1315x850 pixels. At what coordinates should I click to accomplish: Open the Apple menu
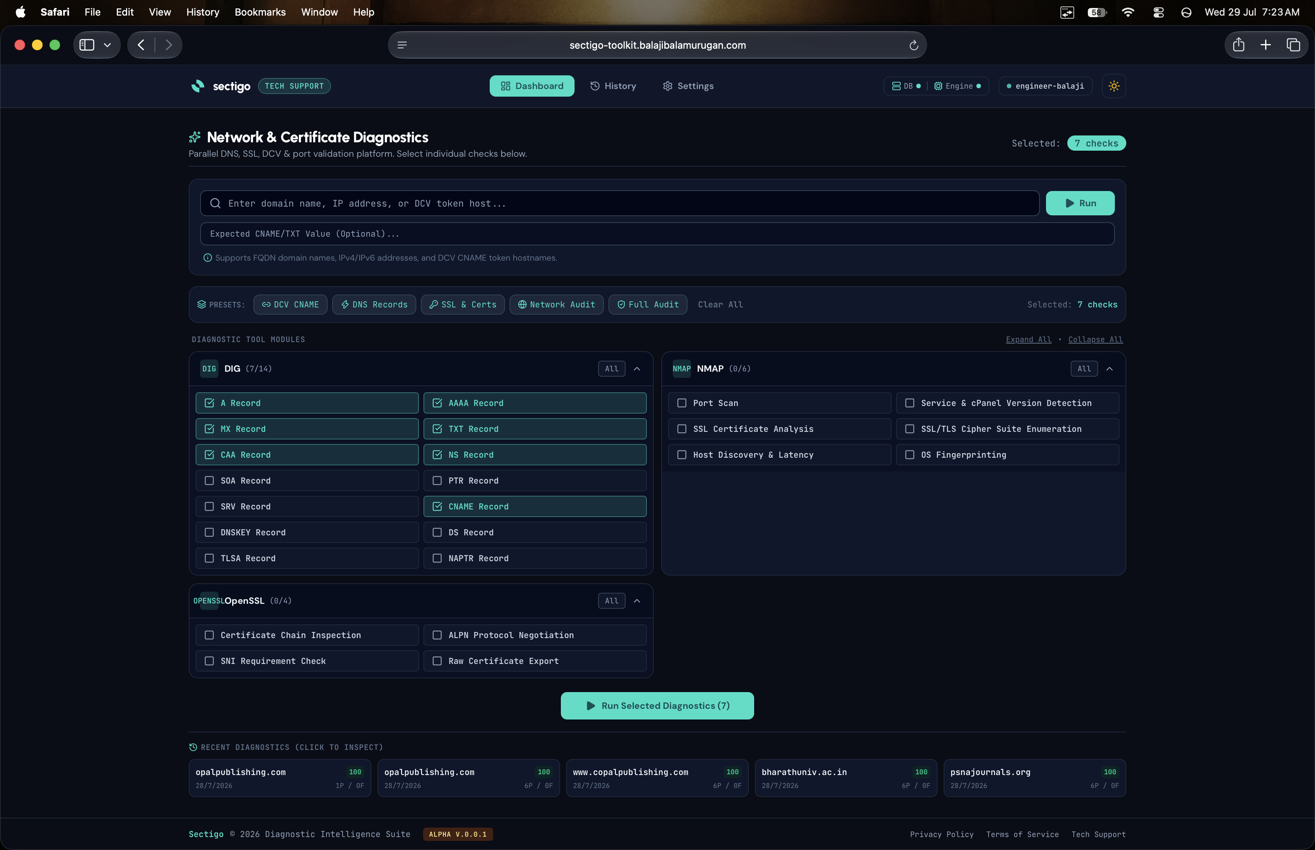click(21, 12)
